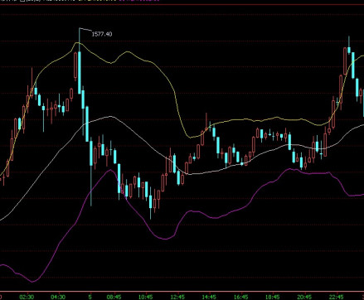Select the 12:45 time axis label

(177, 298)
